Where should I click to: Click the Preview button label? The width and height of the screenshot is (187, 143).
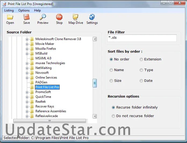[43, 23]
